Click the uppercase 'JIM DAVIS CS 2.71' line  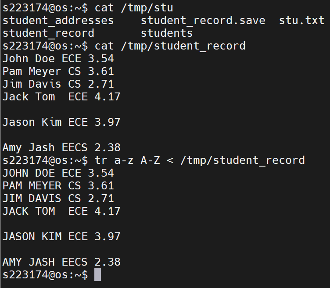point(58,199)
